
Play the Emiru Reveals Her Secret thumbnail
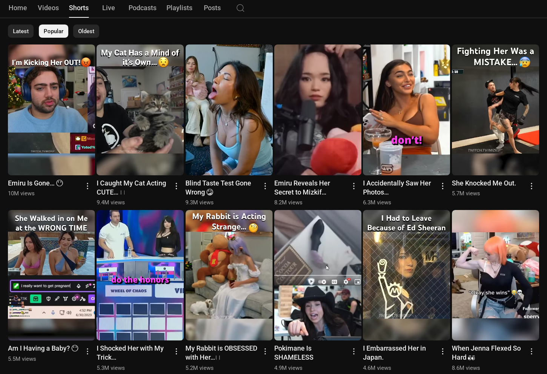pos(318,110)
